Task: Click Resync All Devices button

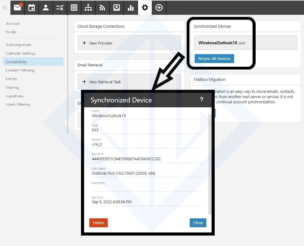Action: pos(214,59)
